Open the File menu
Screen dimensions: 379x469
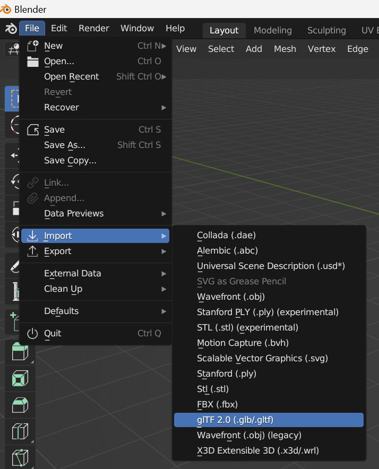[32, 29]
